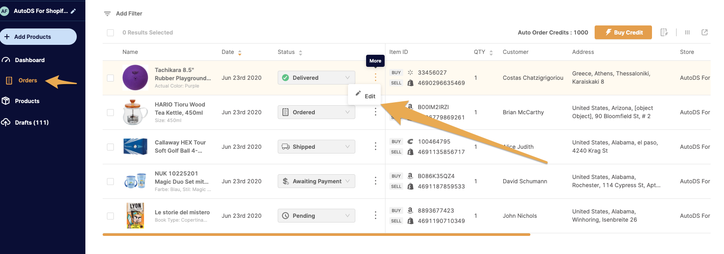Click the Products box icon in the sidebar
Viewport: 724px width, 254px height.
click(x=6, y=101)
